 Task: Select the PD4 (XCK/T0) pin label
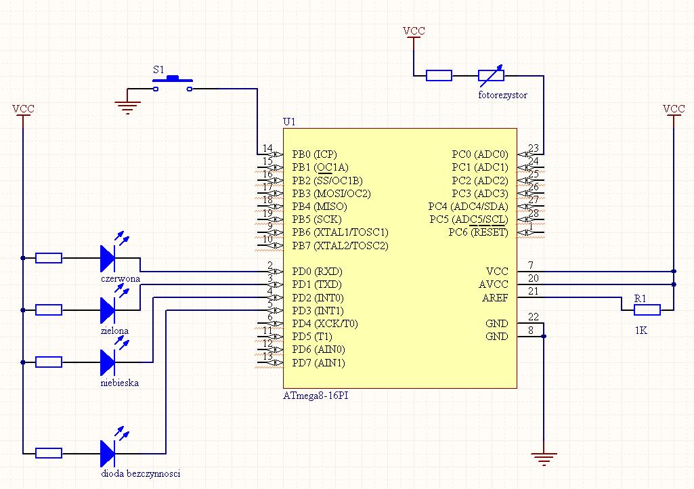[325, 323]
